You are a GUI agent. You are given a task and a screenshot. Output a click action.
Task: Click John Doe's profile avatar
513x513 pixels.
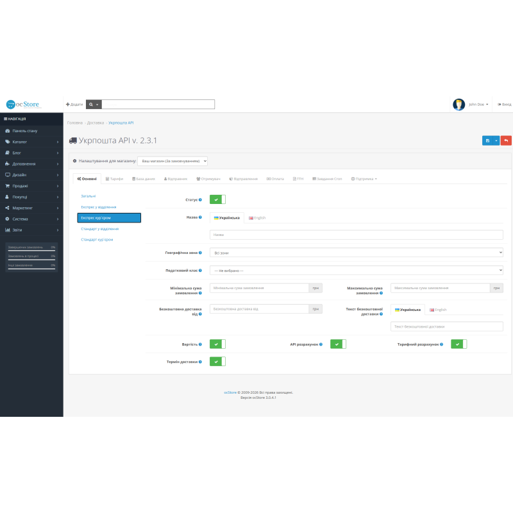pos(458,105)
